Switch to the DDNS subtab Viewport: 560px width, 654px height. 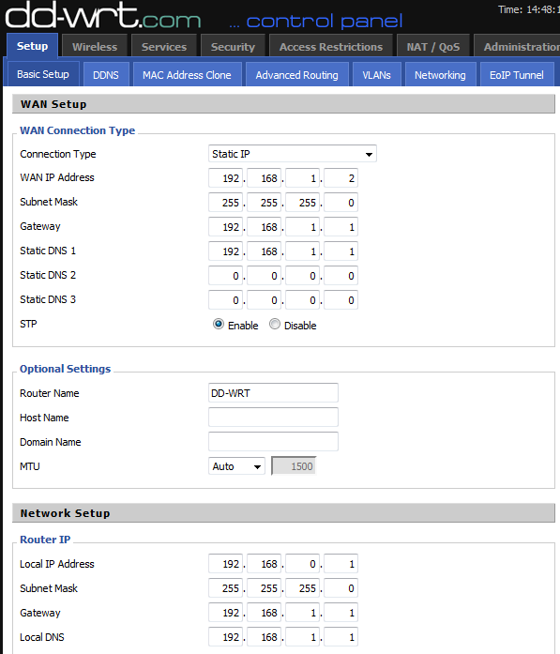106,75
